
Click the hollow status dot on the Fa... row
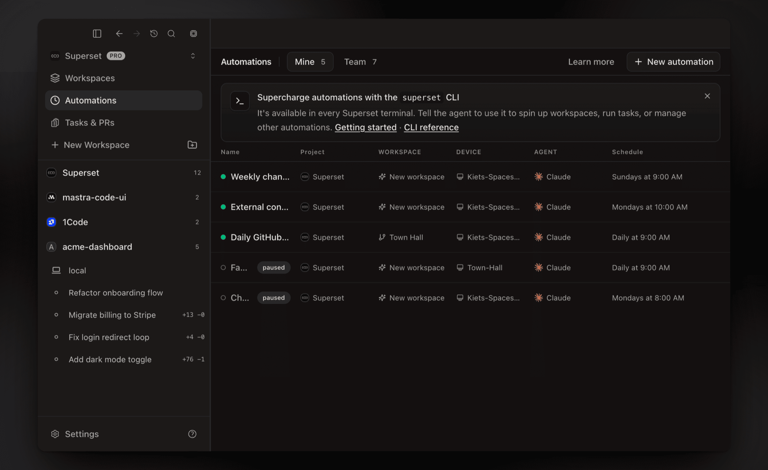click(x=223, y=268)
